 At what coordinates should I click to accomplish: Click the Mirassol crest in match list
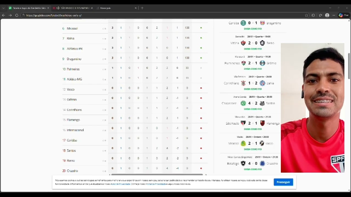[243, 143]
